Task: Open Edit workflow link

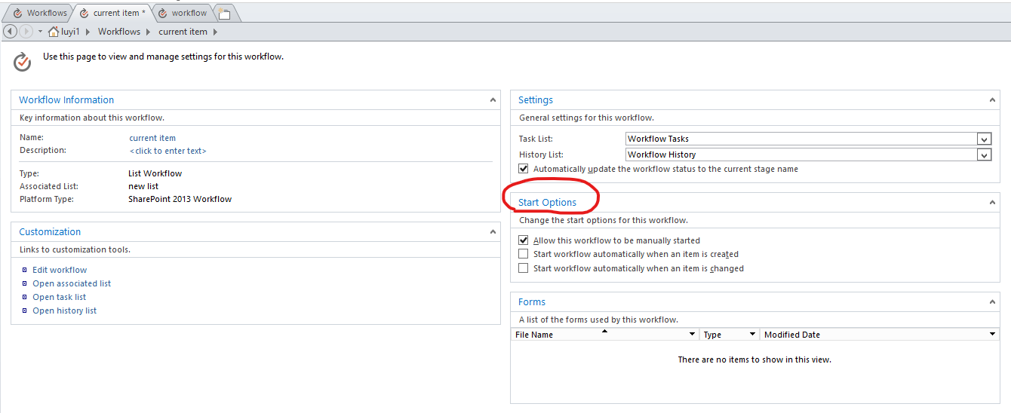Action: pyautogui.click(x=60, y=270)
